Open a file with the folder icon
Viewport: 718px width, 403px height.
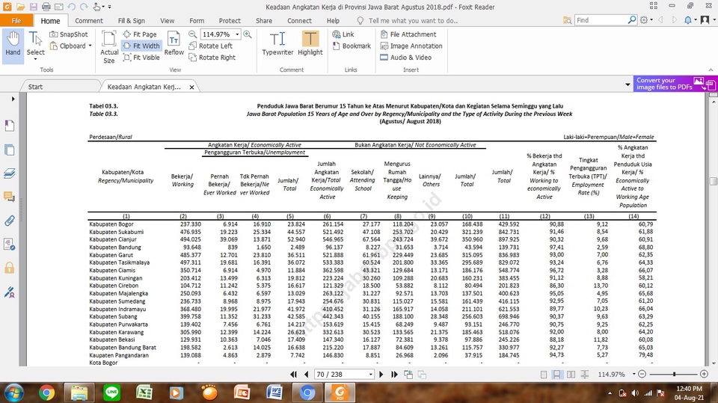tap(20, 7)
